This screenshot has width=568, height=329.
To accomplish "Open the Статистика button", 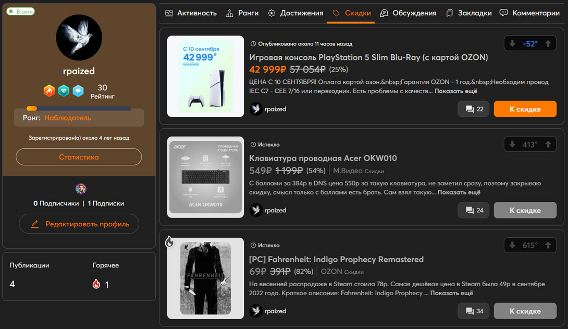I will [79, 157].
